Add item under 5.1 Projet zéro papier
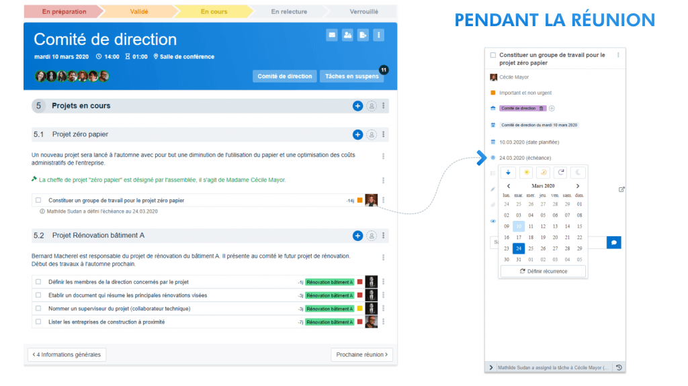The width and height of the screenshot is (688, 386). tap(357, 135)
